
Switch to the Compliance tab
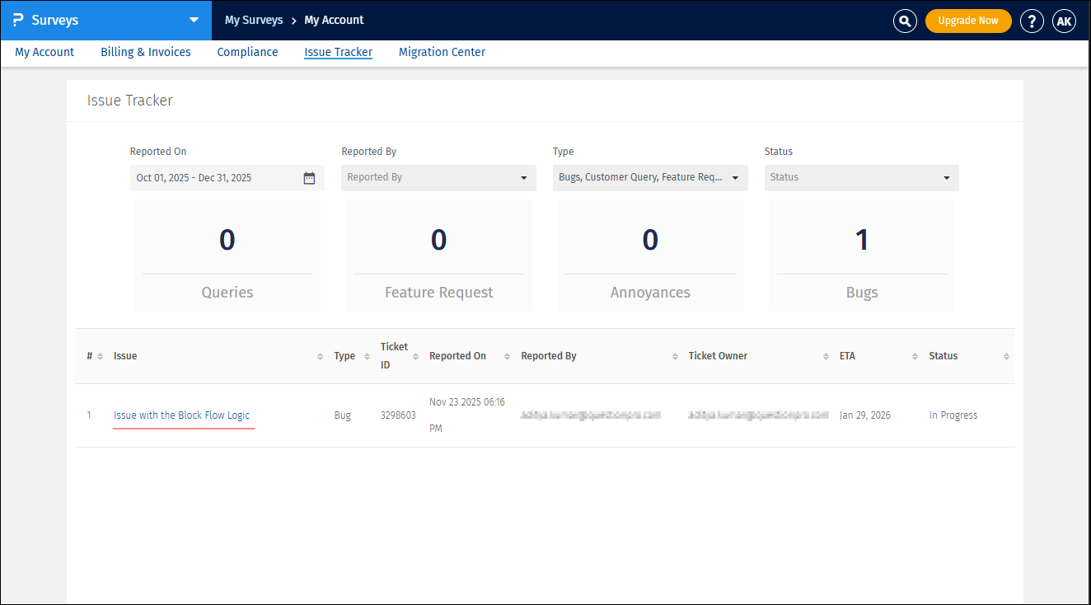[x=247, y=52]
